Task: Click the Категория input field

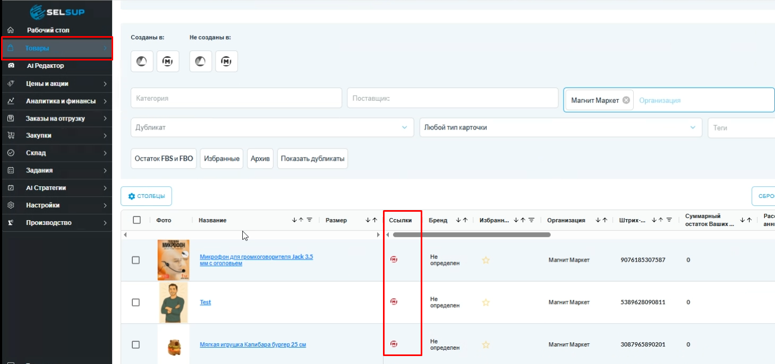Action: (x=236, y=98)
